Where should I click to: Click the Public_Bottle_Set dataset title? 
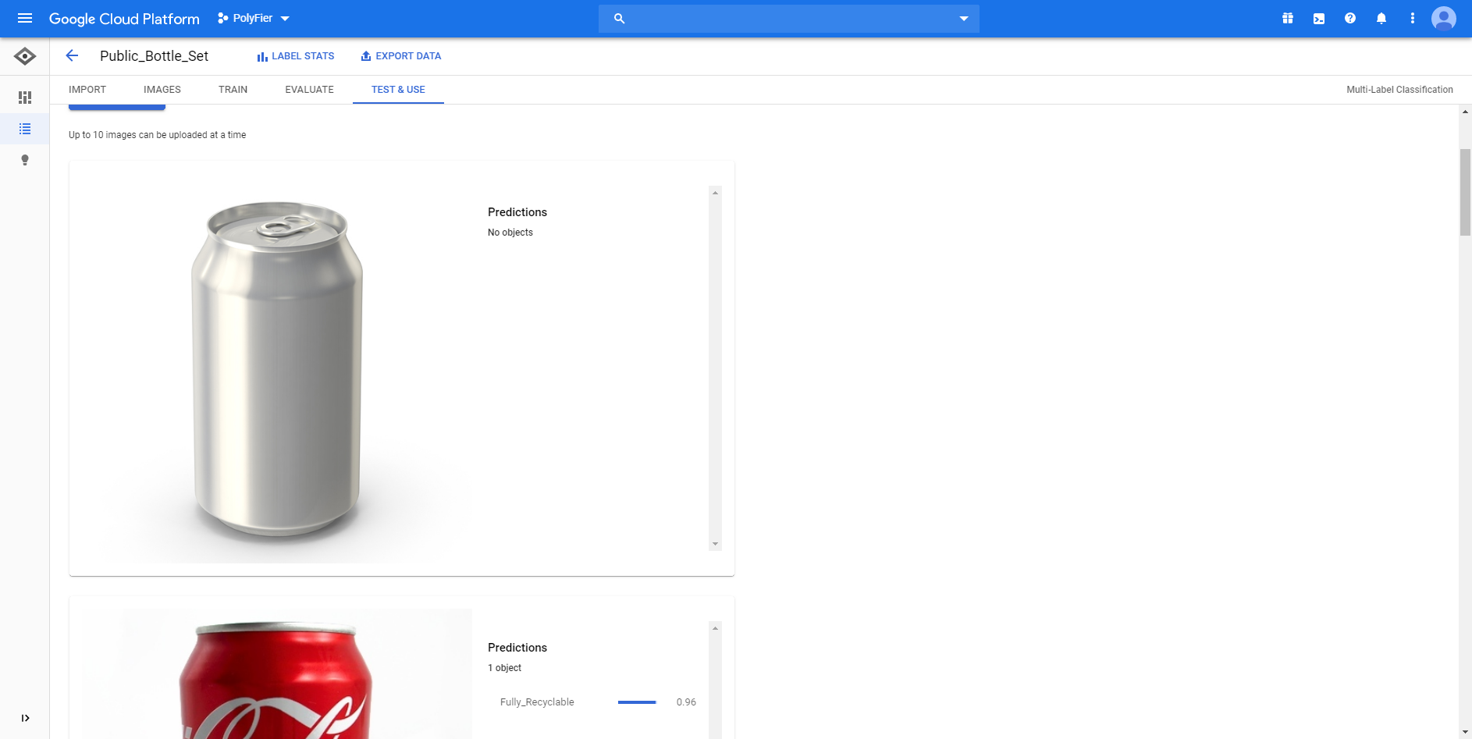click(154, 56)
